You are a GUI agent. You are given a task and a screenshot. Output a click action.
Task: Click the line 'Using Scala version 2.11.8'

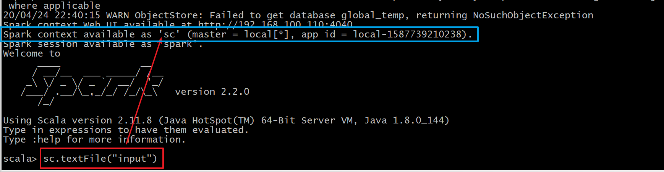226,120
